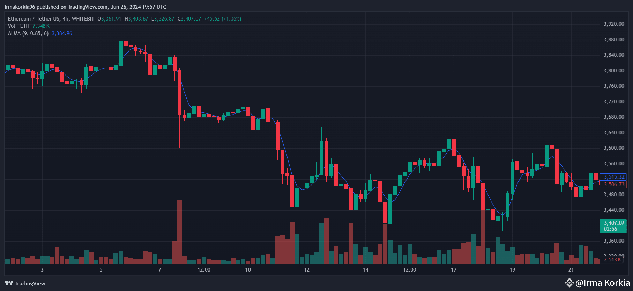This screenshot has width=633, height=291.
Task: Click the 3,920.00 price axis label
Action: [614, 24]
